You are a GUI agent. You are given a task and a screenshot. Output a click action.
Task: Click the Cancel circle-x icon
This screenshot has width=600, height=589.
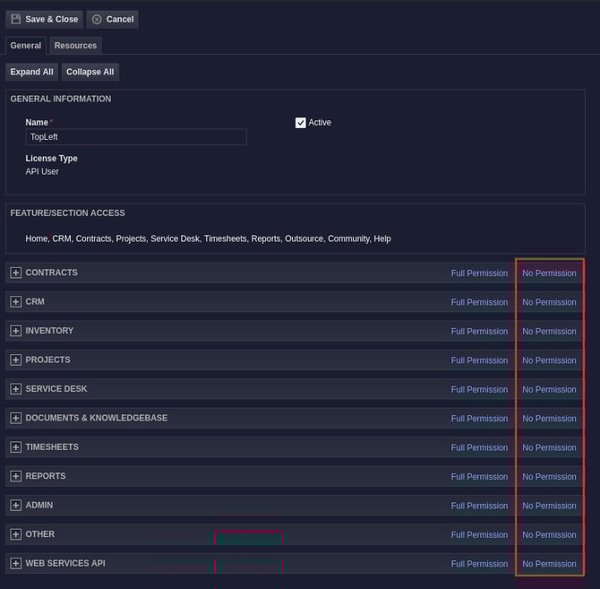pyautogui.click(x=97, y=19)
